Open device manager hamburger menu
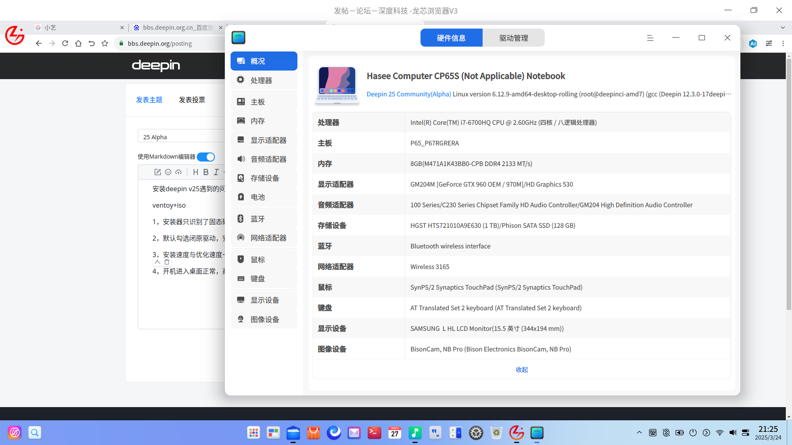Image resolution: width=792 pixels, height=445 pixels. pos(650,38)
